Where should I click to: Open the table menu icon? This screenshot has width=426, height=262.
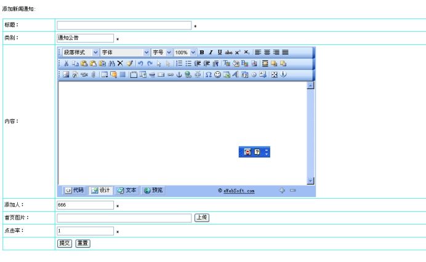pyautogui.click(x=105, y=74)
